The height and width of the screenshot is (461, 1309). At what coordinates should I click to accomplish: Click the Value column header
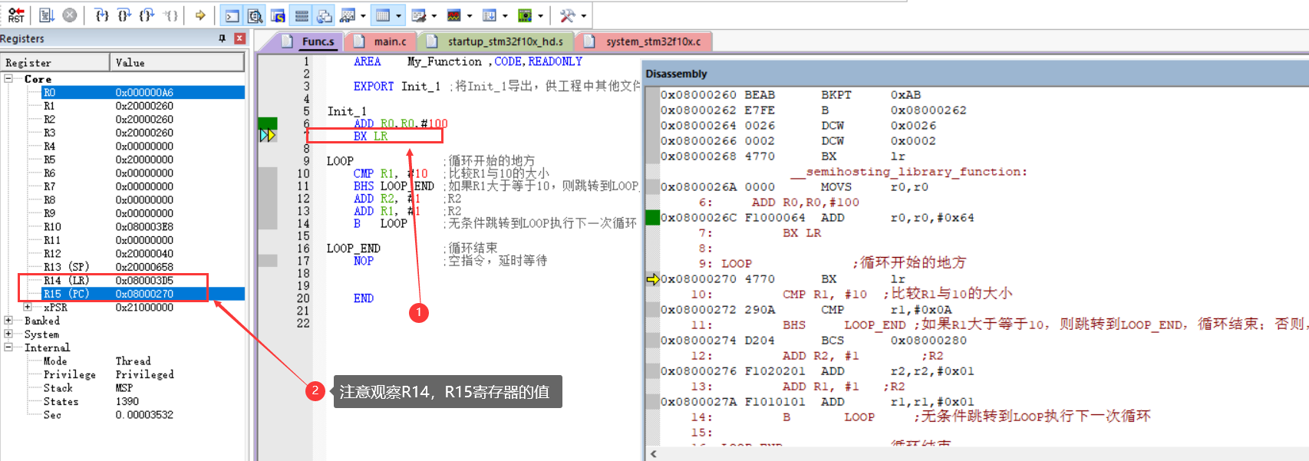177,63
